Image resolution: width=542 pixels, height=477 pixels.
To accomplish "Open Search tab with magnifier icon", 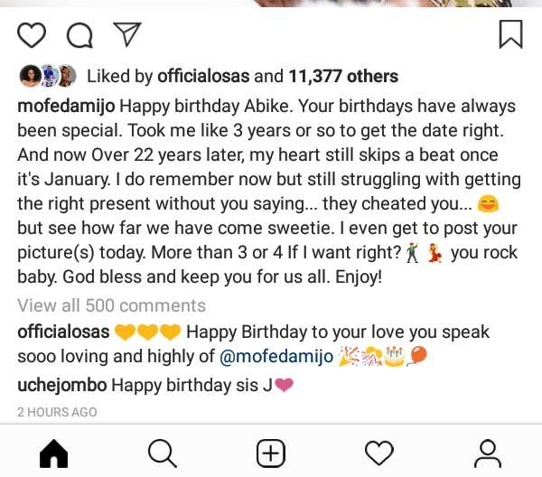I will pyautogui.click(x=161, y=452).
